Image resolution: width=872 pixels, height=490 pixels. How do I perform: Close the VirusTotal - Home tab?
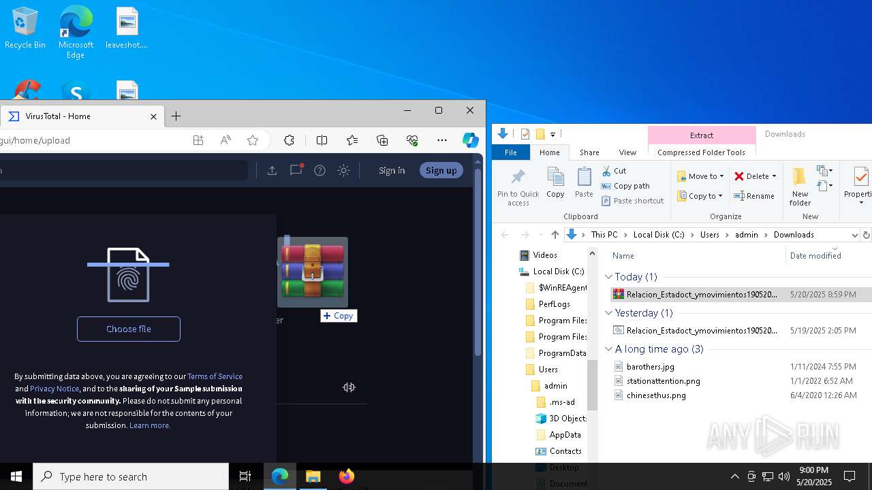(153, 116)
